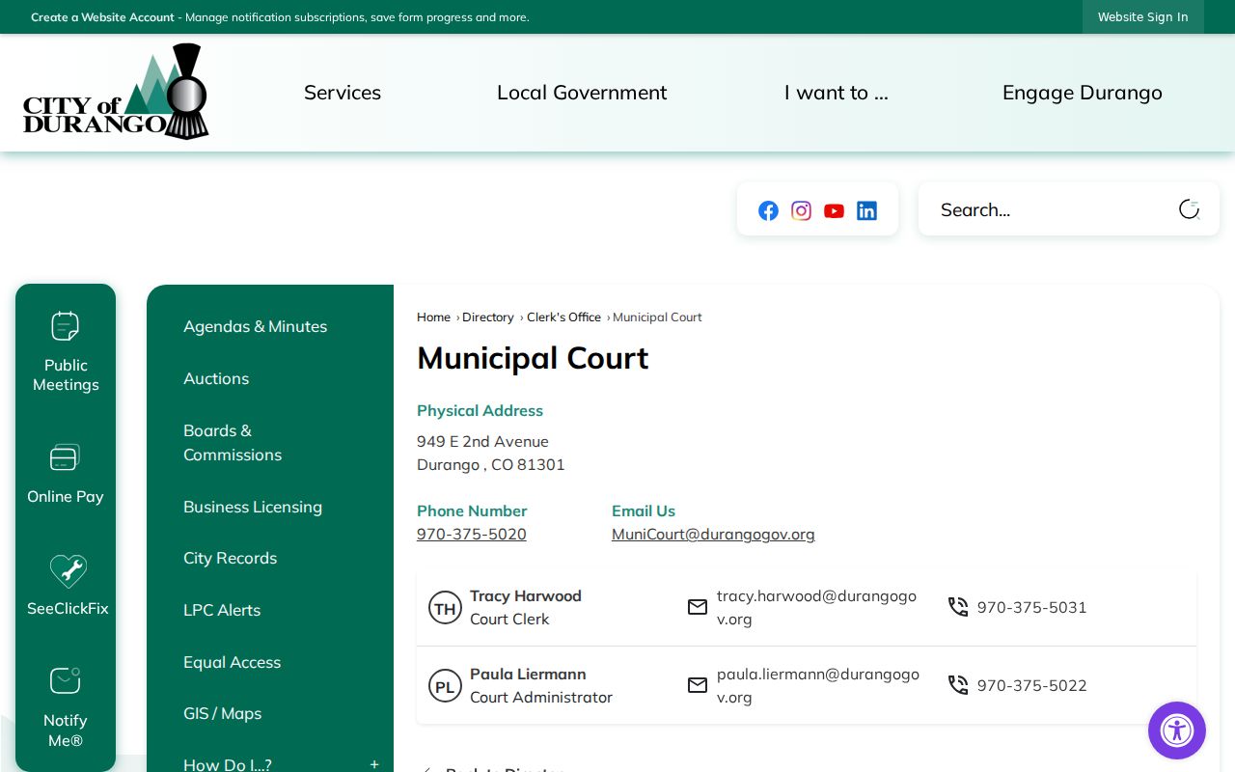
Task: Click the PL avatar for Paula Liermann
Action: (445, 686)
